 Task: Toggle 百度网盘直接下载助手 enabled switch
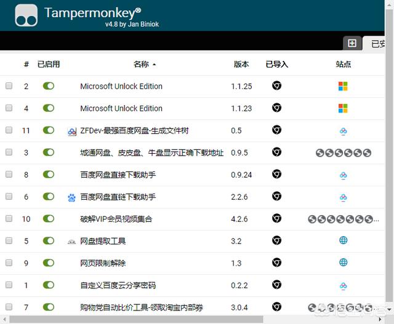49,174
